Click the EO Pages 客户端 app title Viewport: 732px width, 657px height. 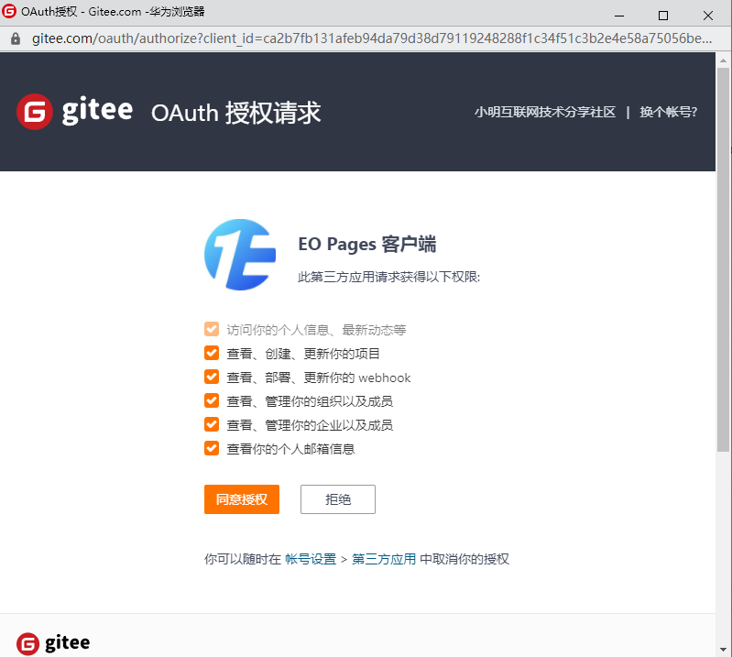[367, 245]
